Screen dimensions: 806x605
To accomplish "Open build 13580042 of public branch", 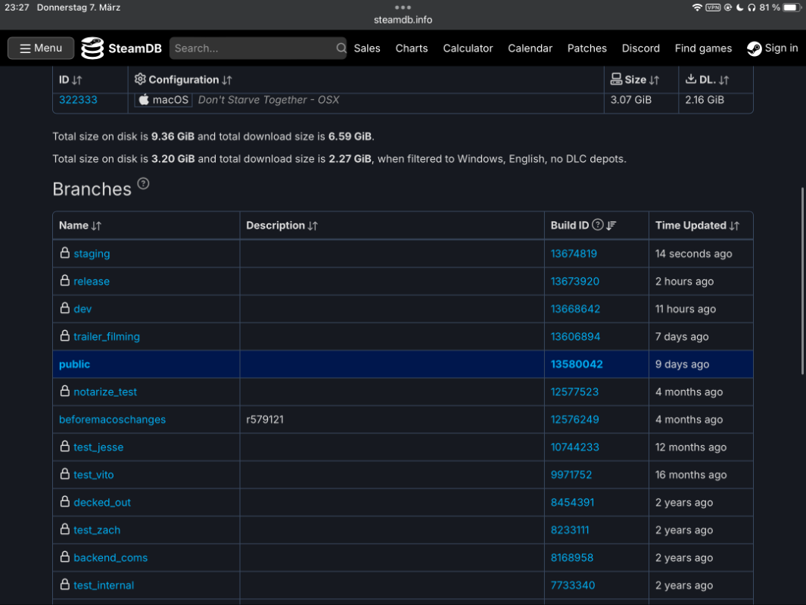I will click(577, 364).
